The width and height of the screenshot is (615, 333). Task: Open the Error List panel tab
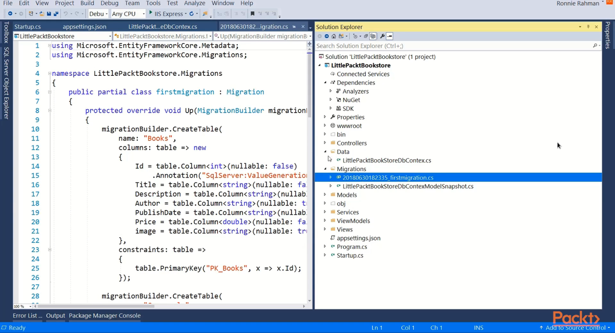click(x=28, y=316)
